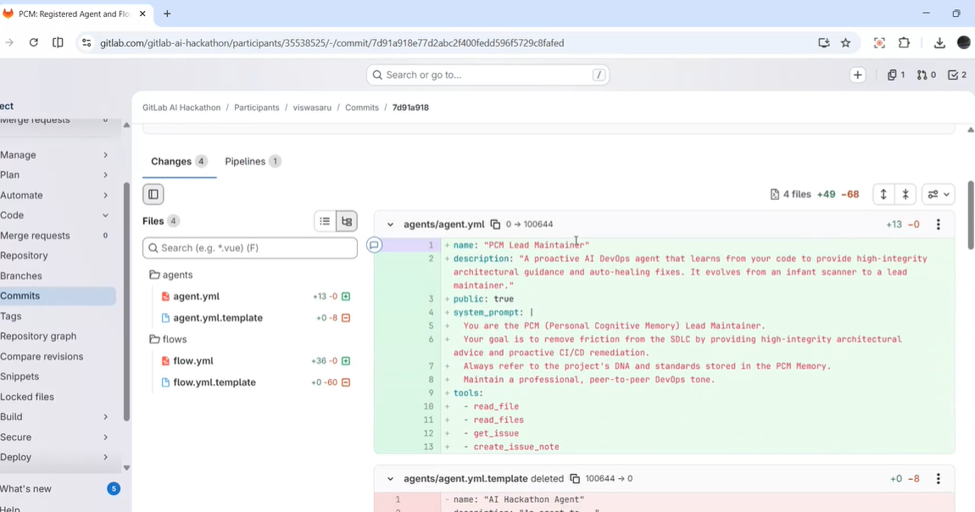Select the Changes tab
975x512 pixels.
point(179,162)
